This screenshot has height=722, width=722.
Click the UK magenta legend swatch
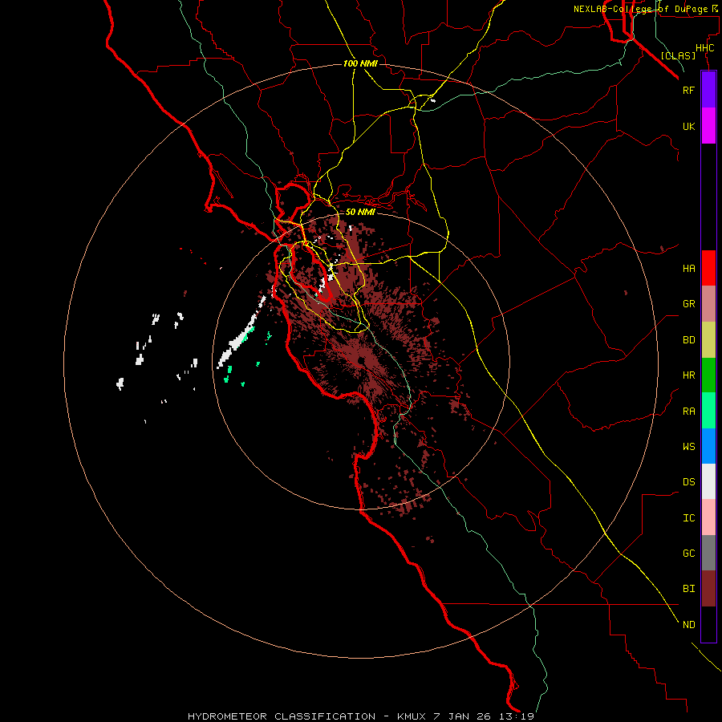tap(708, 125)
